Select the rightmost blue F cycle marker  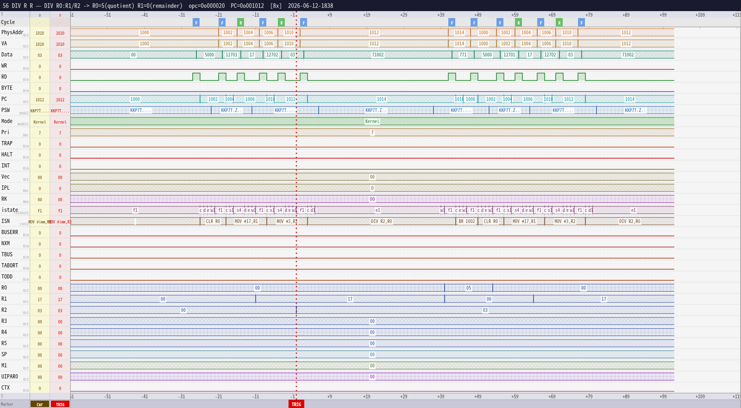point(581,23)
